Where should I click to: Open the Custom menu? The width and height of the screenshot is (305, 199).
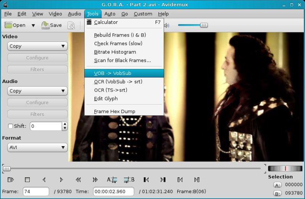point(143,14)
